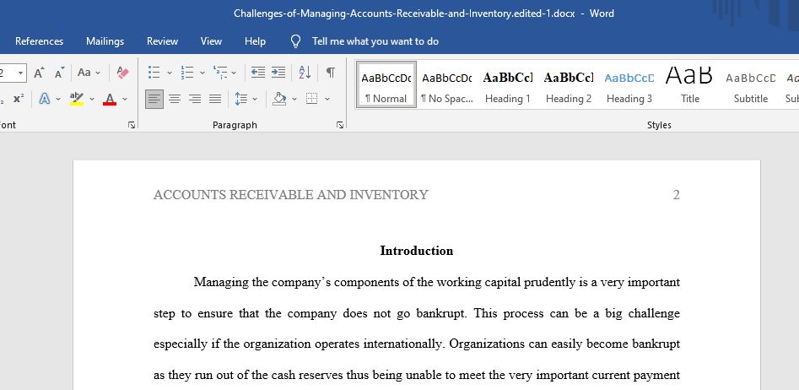Click the Bullets list icon
The width and height of the screenshot is (799, 390).
(154, 73)
